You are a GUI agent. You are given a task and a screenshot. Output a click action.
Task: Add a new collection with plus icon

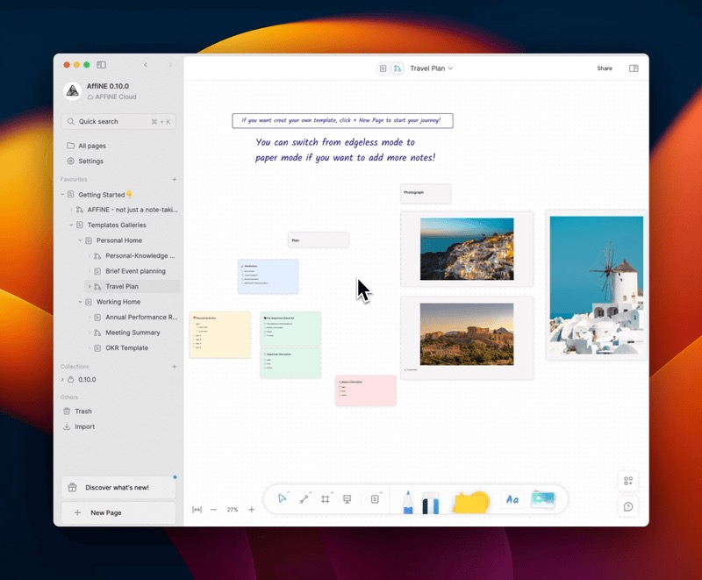(x=174, y=367)
